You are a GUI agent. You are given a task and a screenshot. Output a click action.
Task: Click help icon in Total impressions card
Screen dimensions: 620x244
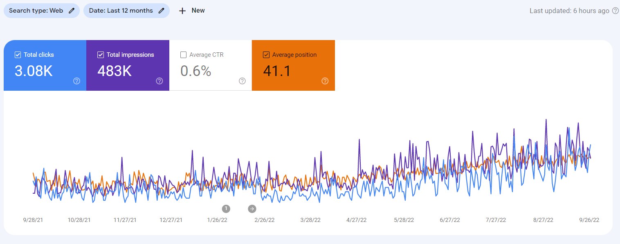(159, 81)
